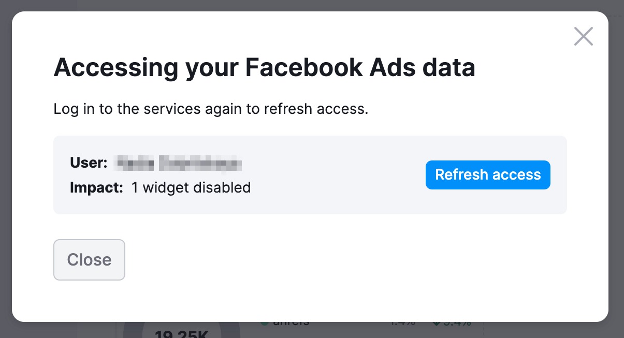Click the Refresh access button
624x338 pixels.
[487, 175]
